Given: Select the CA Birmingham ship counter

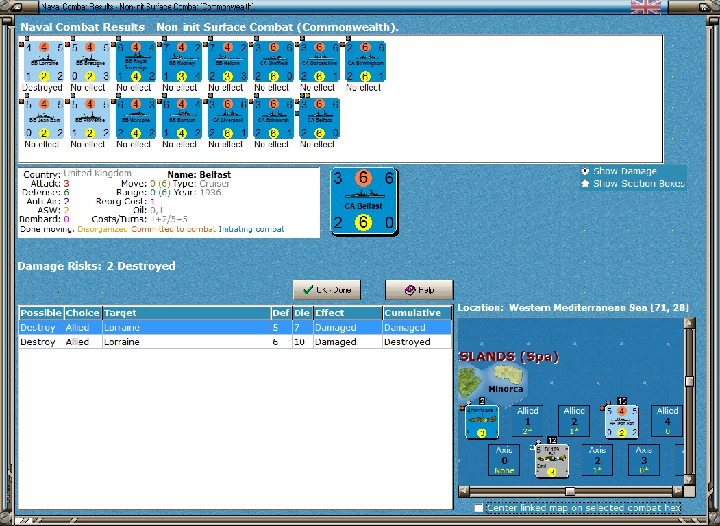Looking at the screenshot, I should [366, 62].
